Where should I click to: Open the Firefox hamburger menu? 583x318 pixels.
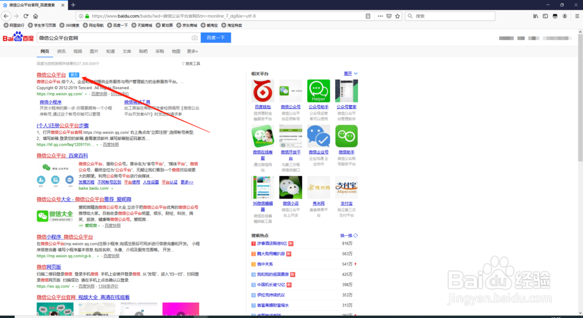(x=577, y=16)
